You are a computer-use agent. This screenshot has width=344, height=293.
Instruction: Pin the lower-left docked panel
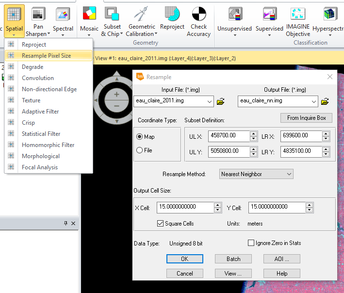point(66,223)
